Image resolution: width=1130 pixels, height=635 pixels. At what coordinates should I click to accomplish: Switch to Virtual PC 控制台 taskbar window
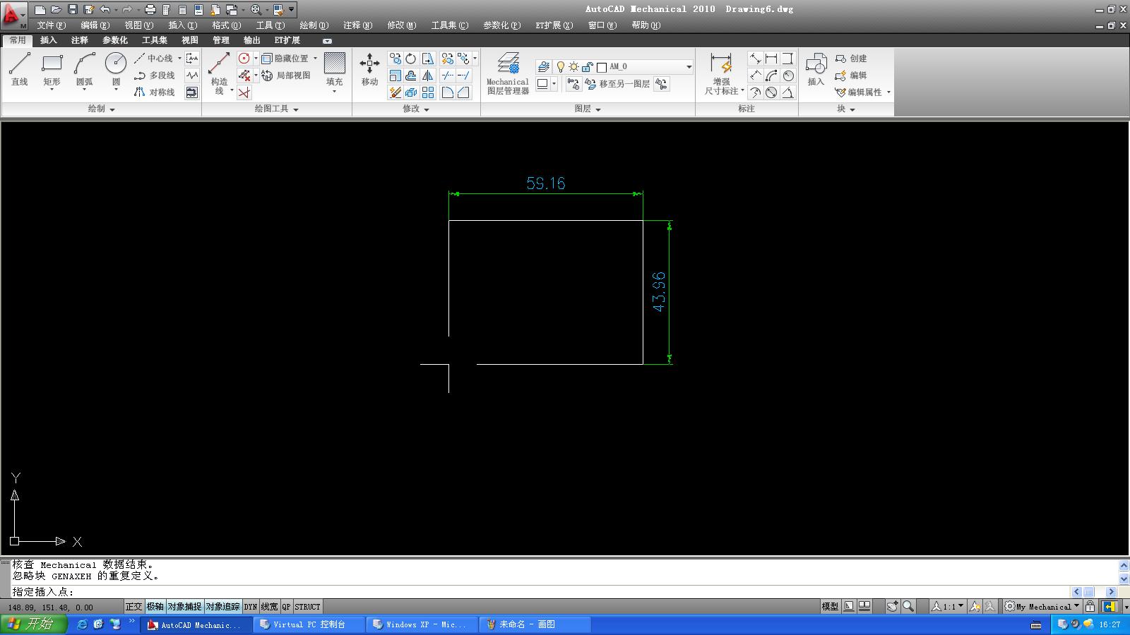(x=309, y=624)
